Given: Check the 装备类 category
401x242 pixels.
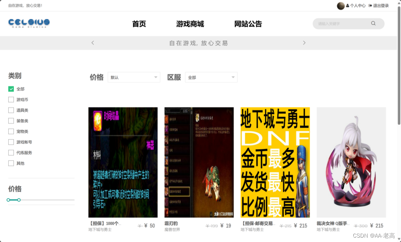Looking at the screenshot, I should (x=11, y=121).
